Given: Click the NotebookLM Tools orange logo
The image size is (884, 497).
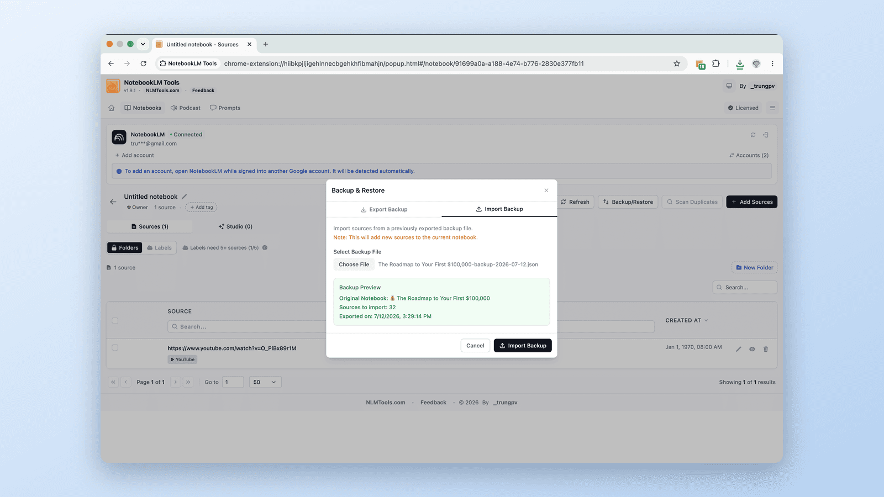Looking at the screenshot, I should (x=113, y=86).
